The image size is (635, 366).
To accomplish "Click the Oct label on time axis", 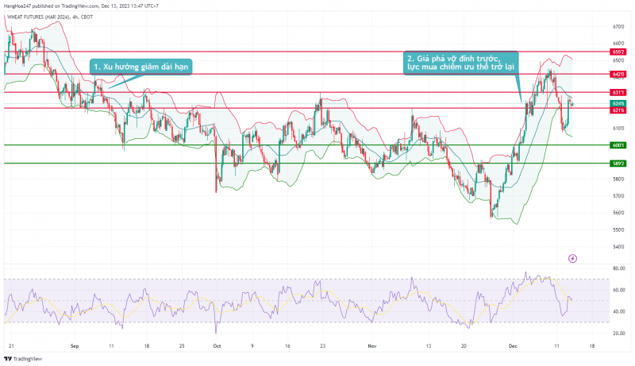I will tap(217, 346).
